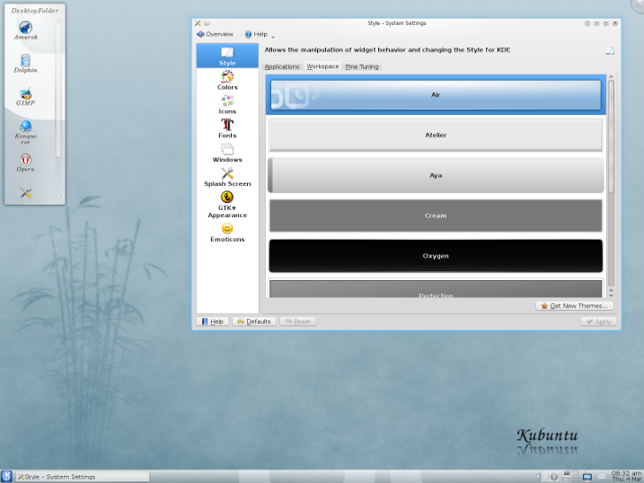The image size is (644, 483).
Task: Click theme list scroll up arrow
Action: [611, 76]
